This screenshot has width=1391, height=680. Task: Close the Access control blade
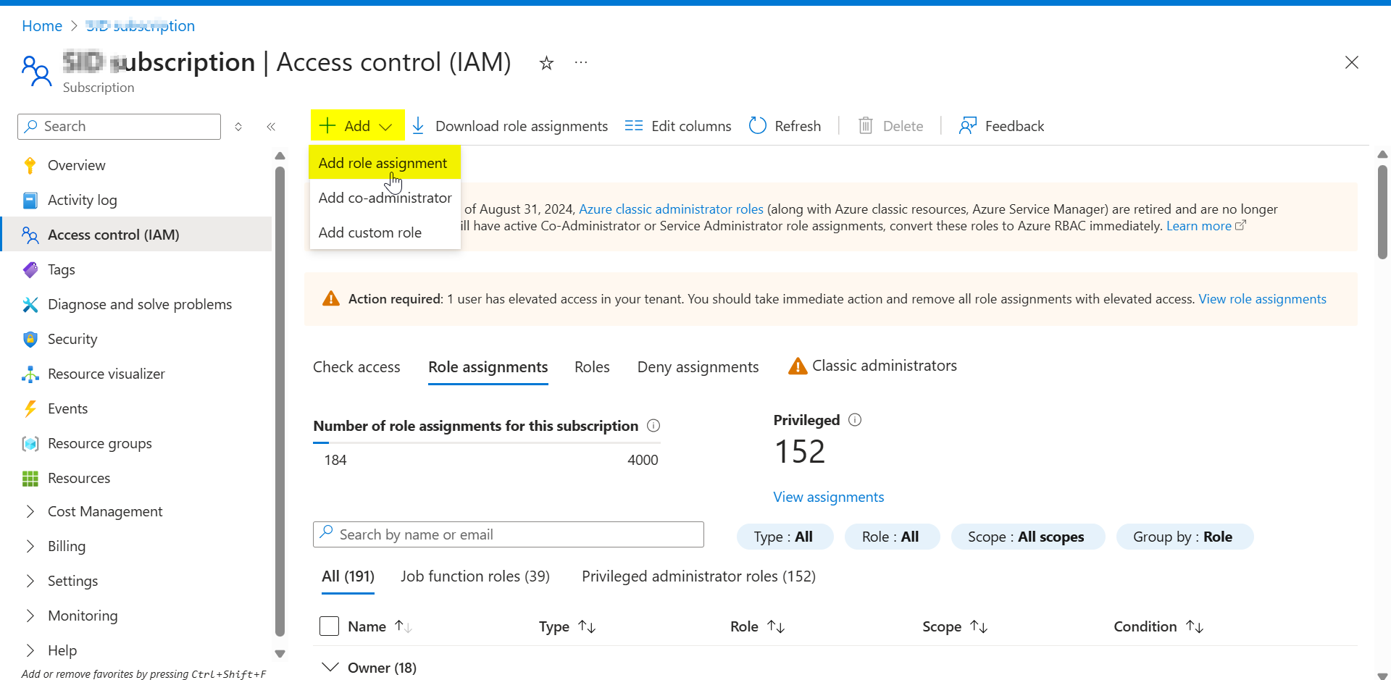[x=1352, y=62]
